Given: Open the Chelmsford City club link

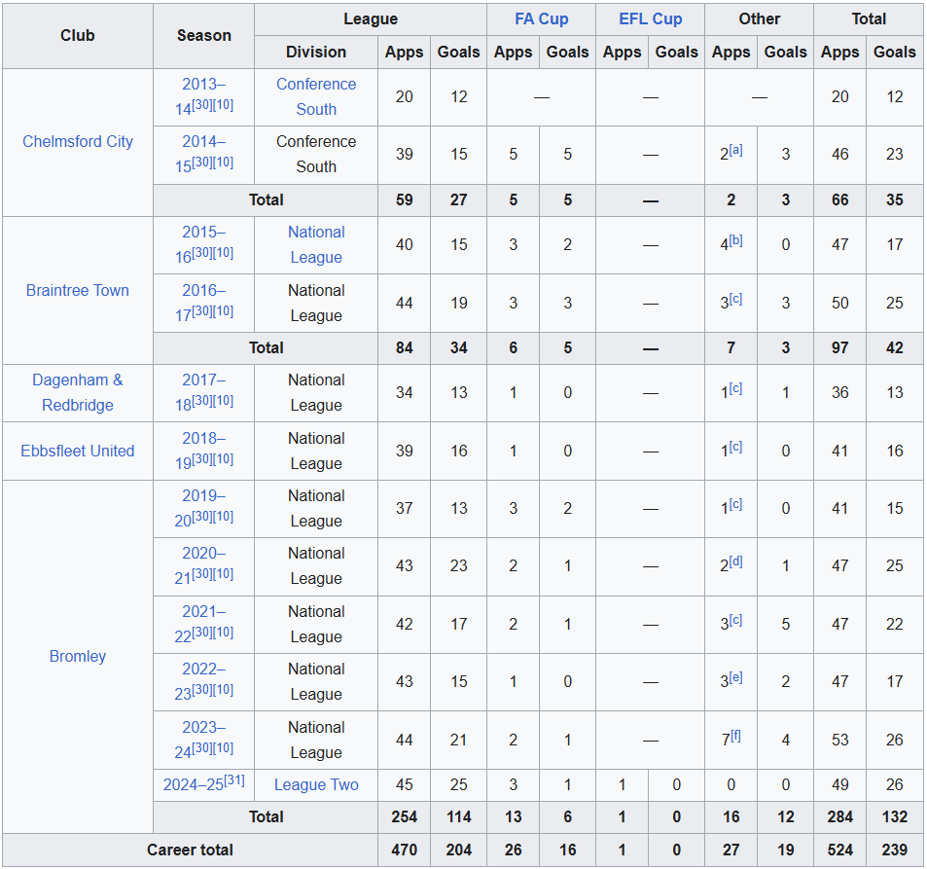Looking at the screenshot, I should (x=78, y=141).
